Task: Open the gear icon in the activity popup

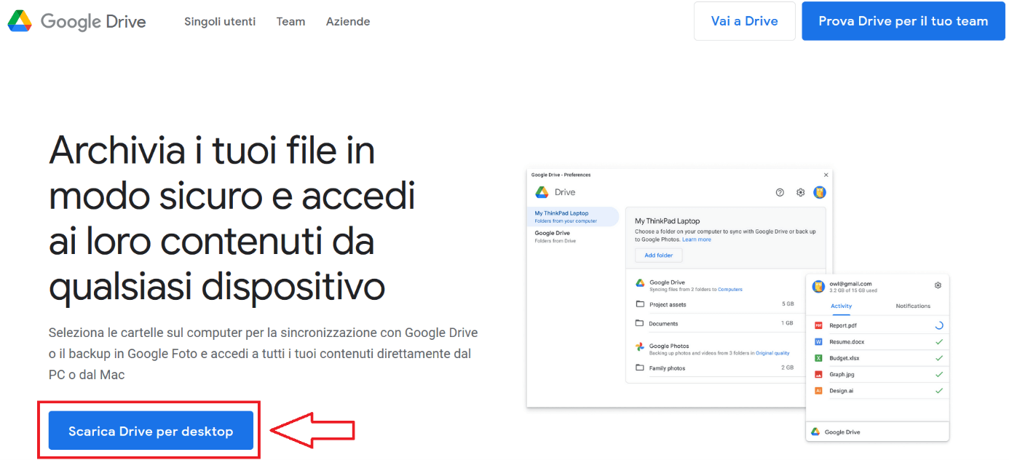Action: [x=938, y=285]
